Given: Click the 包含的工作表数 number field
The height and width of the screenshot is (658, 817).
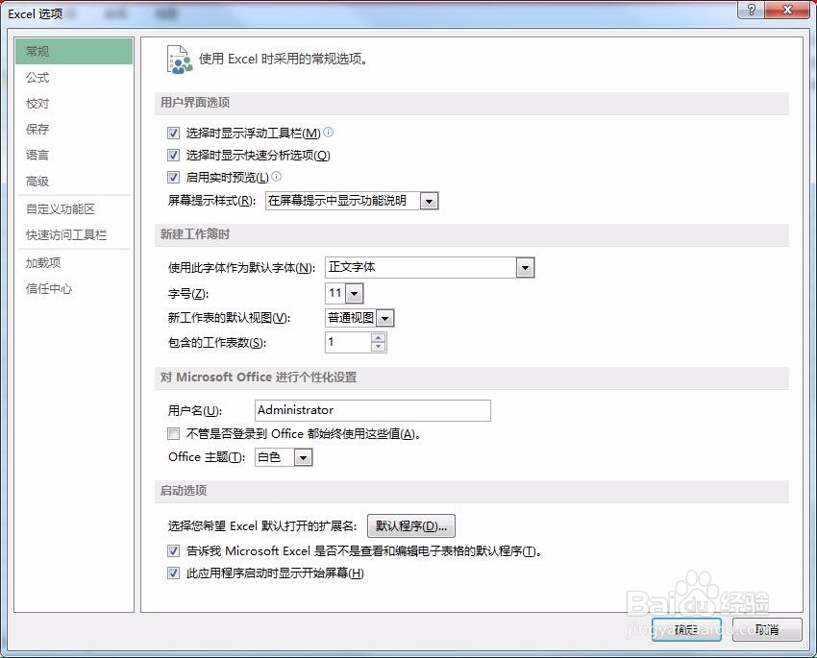Looking at the screenshot, I should tap(349, 343).
